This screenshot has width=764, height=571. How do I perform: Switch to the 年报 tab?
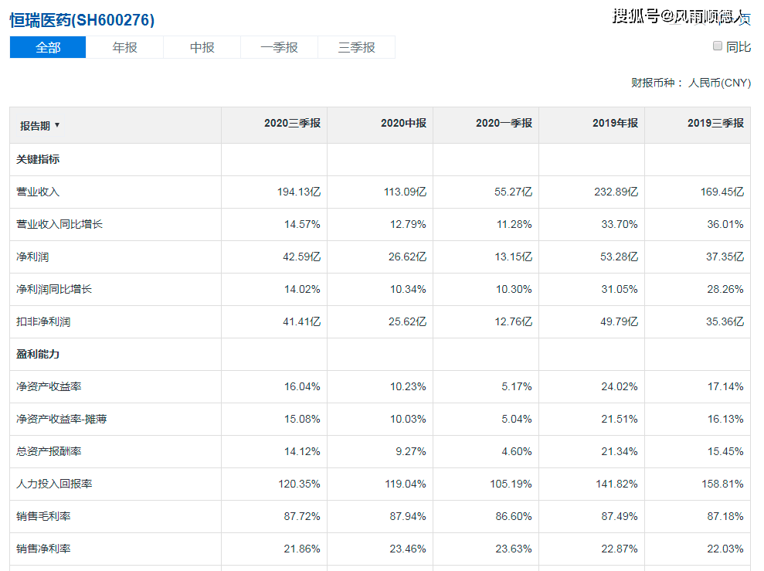click(x=124, y=47)
